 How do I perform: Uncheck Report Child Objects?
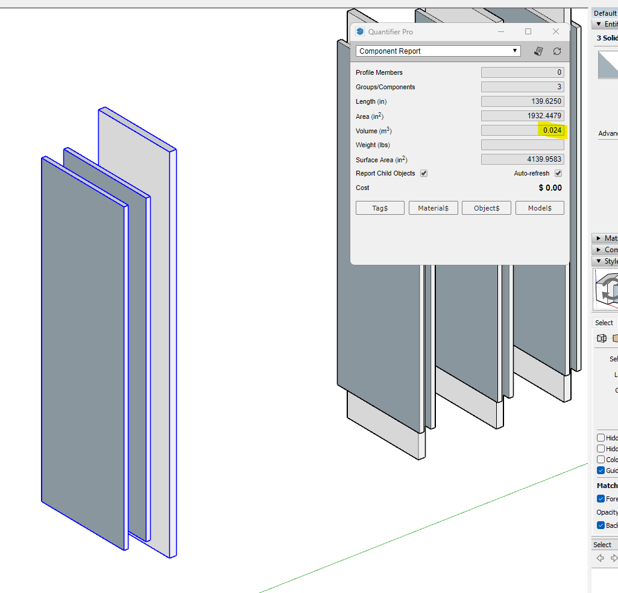(x=424, y=174)
